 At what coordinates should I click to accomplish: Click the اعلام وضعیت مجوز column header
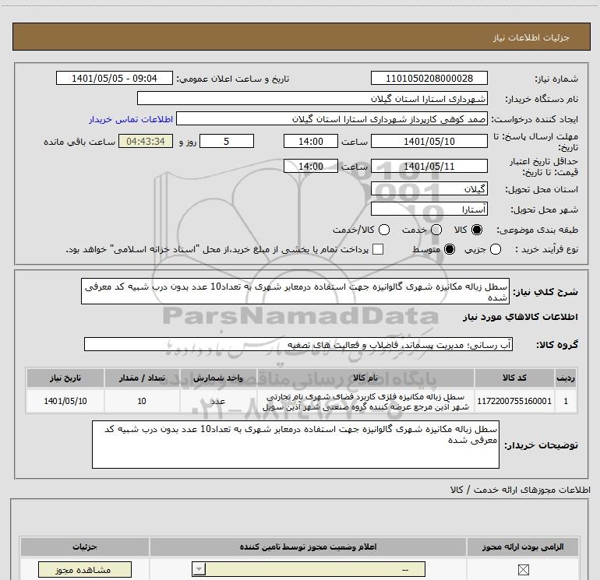(308, 547)
